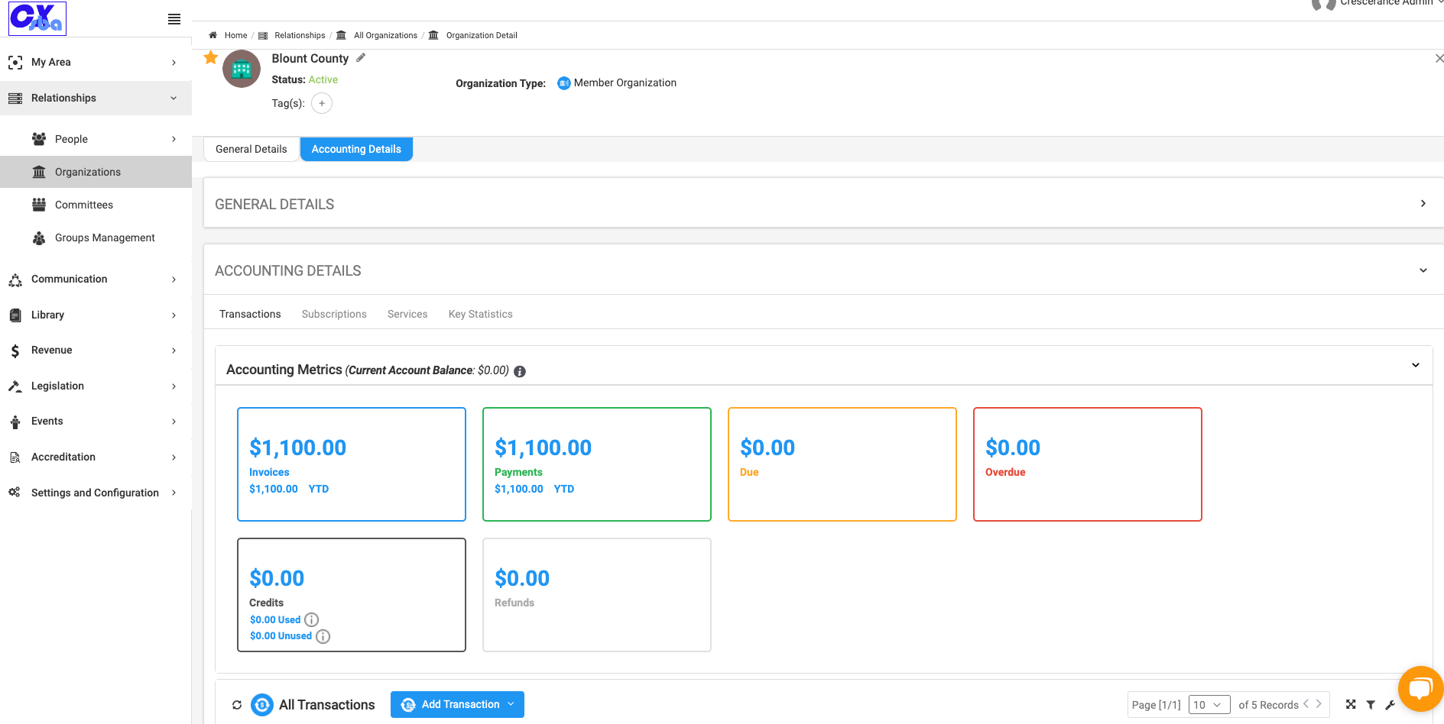Click the CX logo
The image size is (1444, 724).
37,18
